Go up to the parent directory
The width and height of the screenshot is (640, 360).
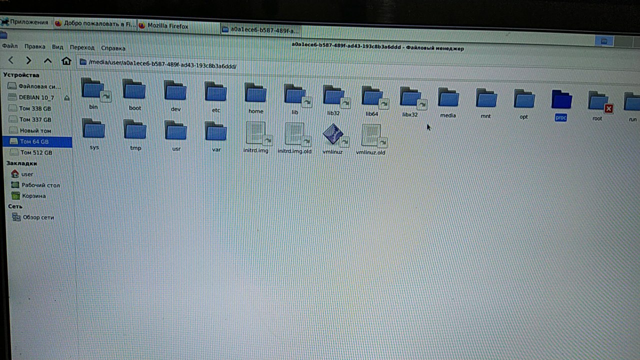47,60
